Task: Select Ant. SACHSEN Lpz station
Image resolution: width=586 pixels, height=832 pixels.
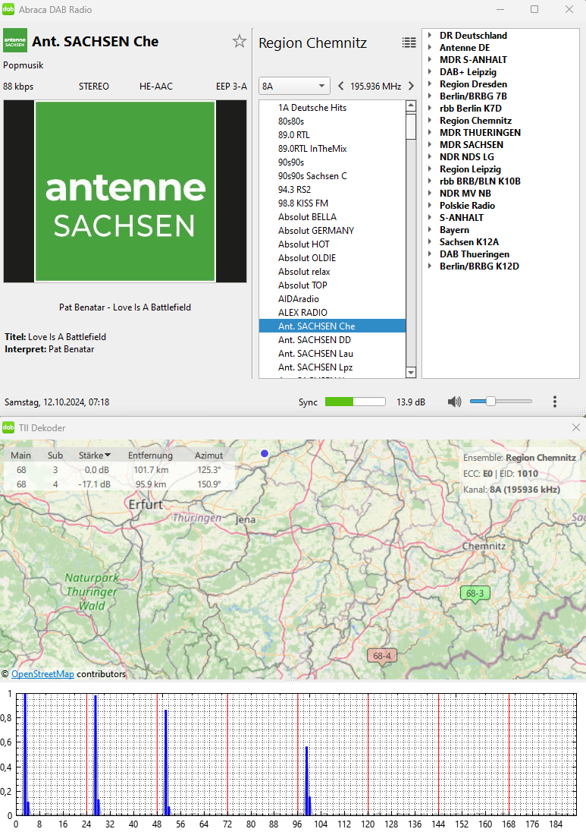Action: pos(332,367)
